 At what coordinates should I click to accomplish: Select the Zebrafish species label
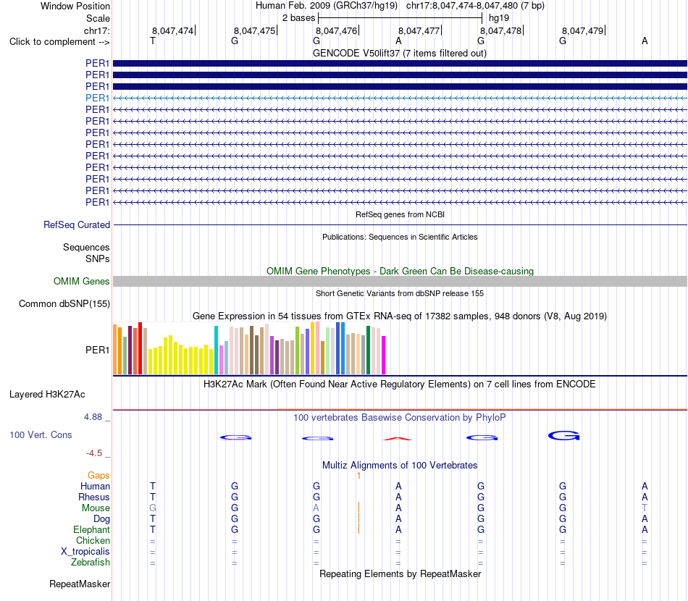(90, 562)
